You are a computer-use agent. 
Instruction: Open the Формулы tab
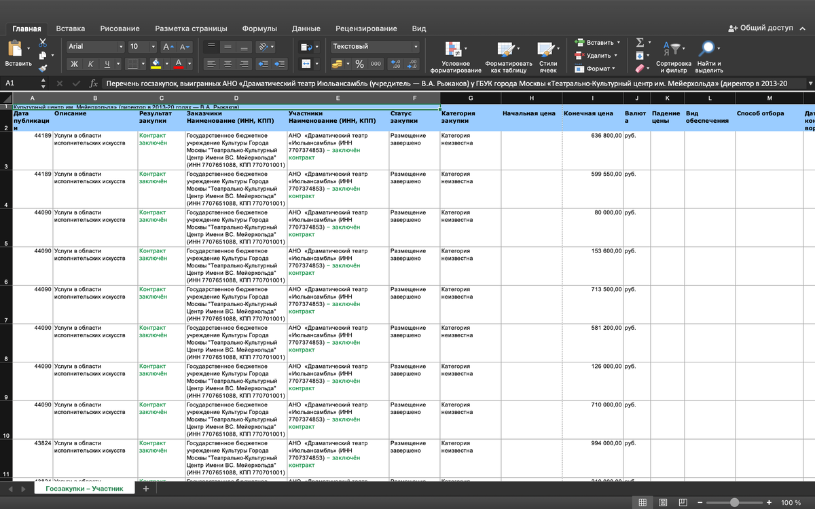(259, 29)
